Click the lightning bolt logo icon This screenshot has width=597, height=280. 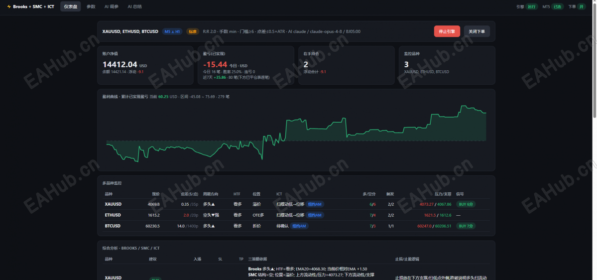tap(9, 6)
